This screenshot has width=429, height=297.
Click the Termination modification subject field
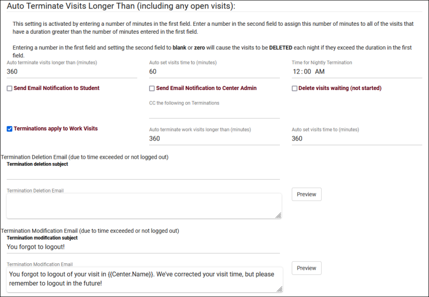[143, 247]
